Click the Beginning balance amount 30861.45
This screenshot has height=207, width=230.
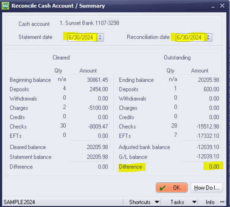(x=97, y=80)
